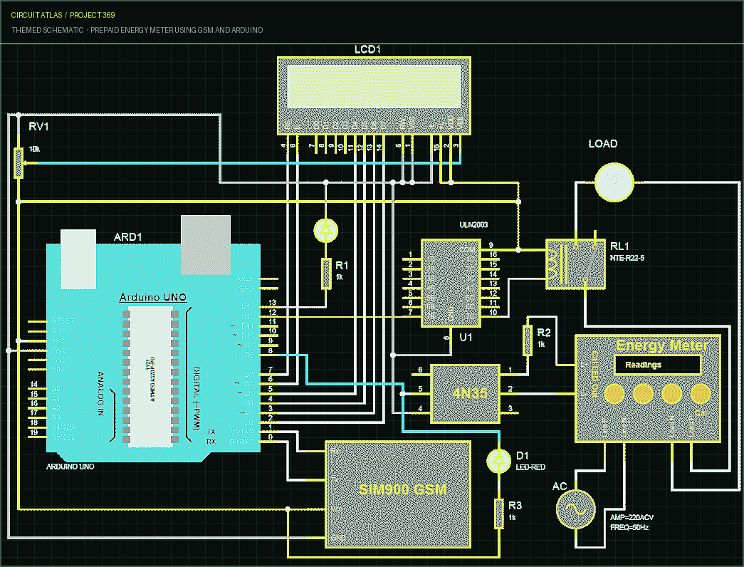This screenshot has height=567, width=744.
Task: Click the ARDUINO UNO caption below board
Action: tap(70, 467)
